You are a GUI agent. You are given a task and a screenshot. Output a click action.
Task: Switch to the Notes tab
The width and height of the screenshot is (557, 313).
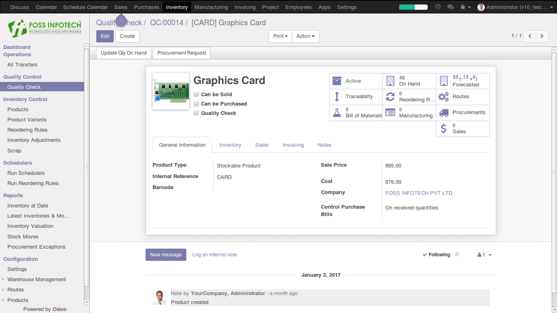[x=324, y=145]
